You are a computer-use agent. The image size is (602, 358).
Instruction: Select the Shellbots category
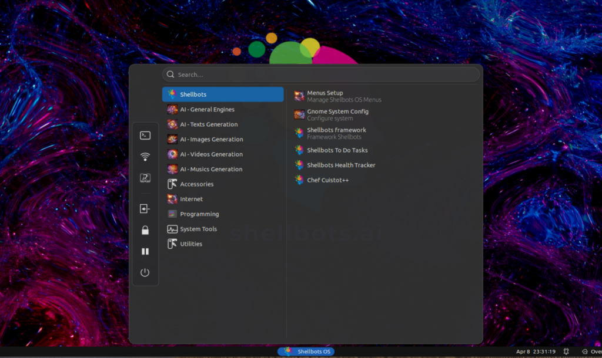[x=223, y=94]
